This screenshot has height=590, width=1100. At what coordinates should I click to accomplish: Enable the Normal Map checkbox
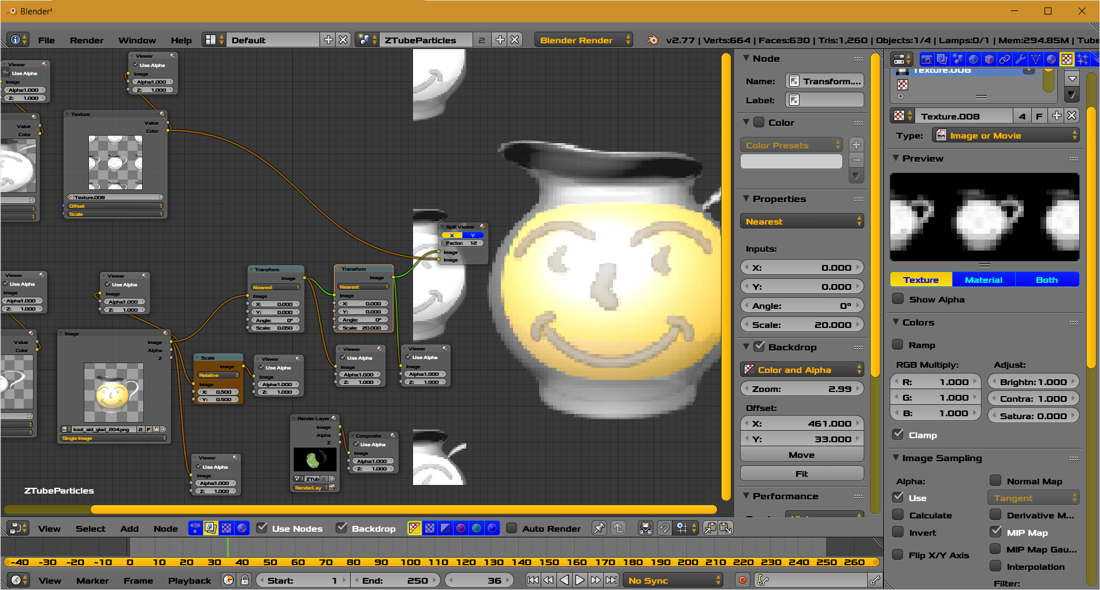(996, 480)
